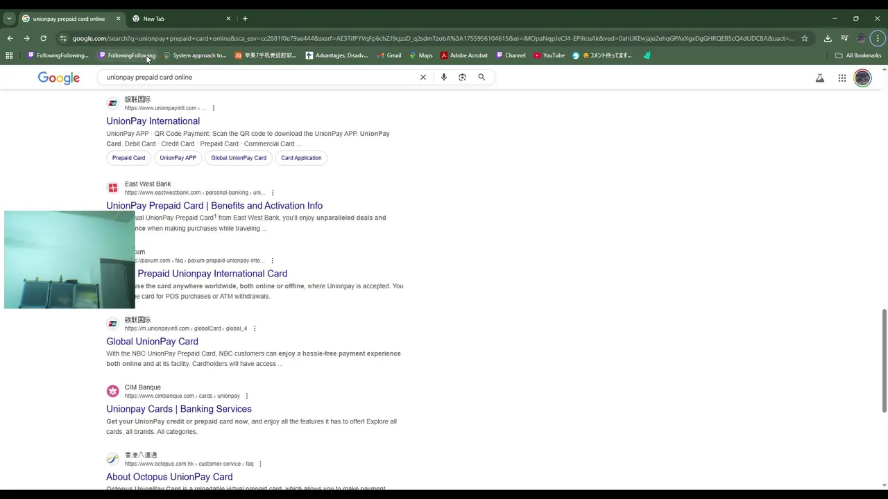Reload the current page
Image resolution: width=888 pixels, height=499 pixels.
tap(43, 38)
